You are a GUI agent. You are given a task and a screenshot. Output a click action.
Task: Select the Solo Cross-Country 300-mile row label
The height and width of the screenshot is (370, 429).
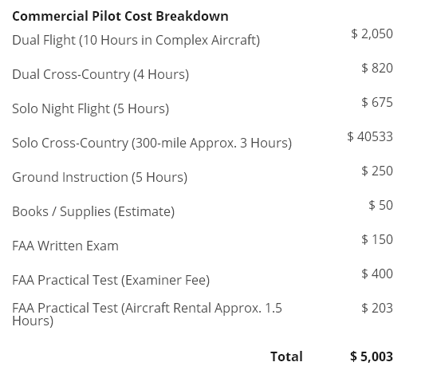pyautogui.click(x=152, y=143)
